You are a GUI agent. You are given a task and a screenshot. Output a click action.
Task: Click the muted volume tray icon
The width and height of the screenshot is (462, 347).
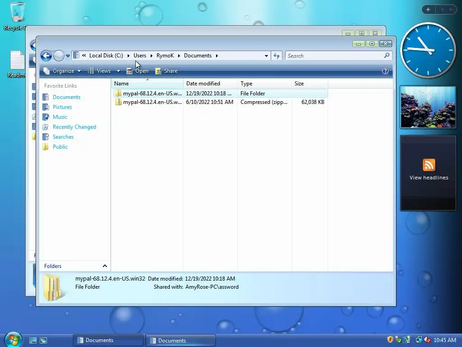click(427, 340)
